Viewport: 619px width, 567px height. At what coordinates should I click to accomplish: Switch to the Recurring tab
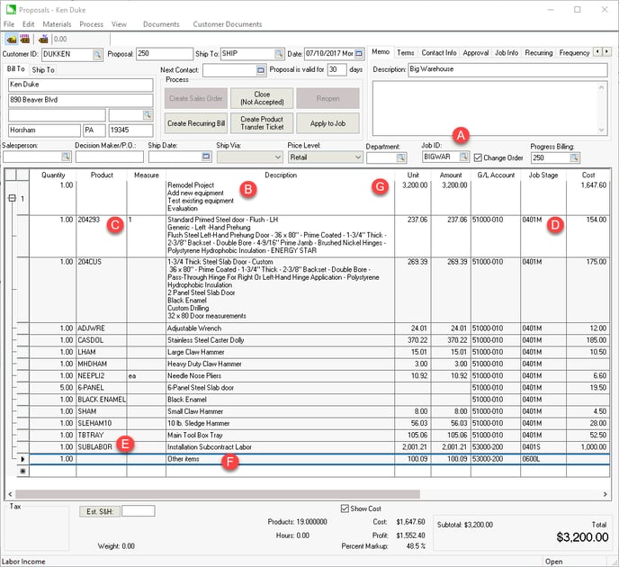(x=538, y=52)
